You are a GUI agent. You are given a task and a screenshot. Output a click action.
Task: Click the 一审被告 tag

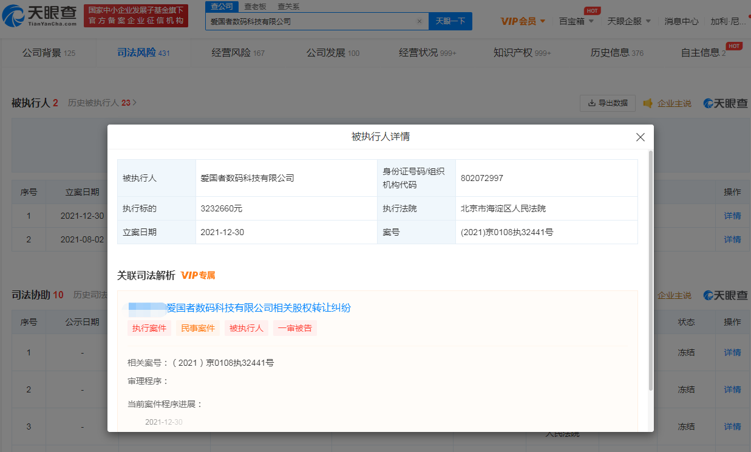[x=295, y=328]
